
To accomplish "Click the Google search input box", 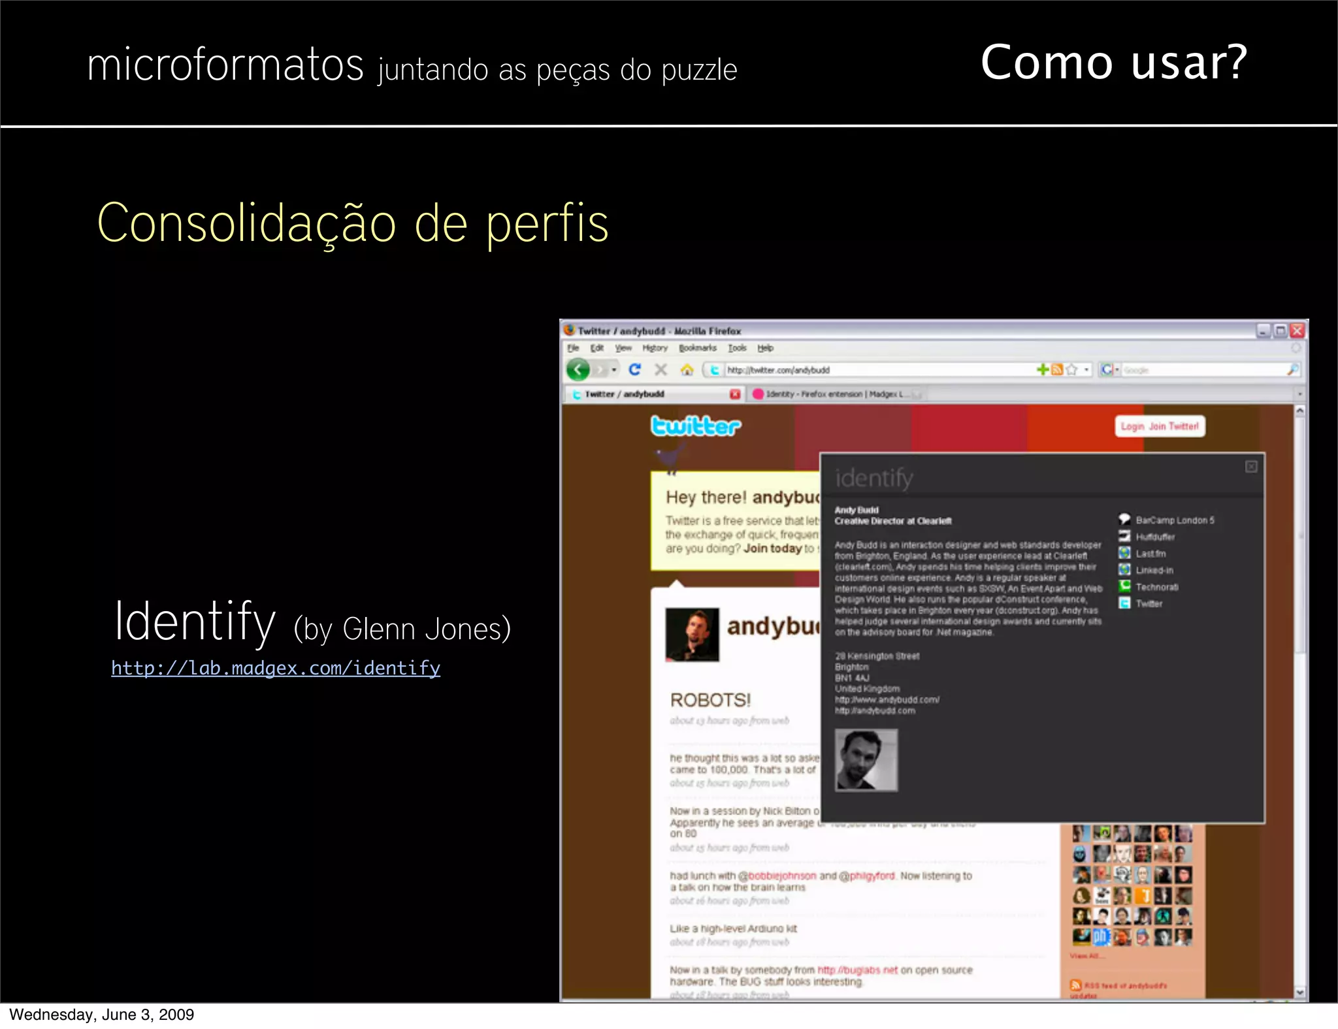I will click(1203, 370).
